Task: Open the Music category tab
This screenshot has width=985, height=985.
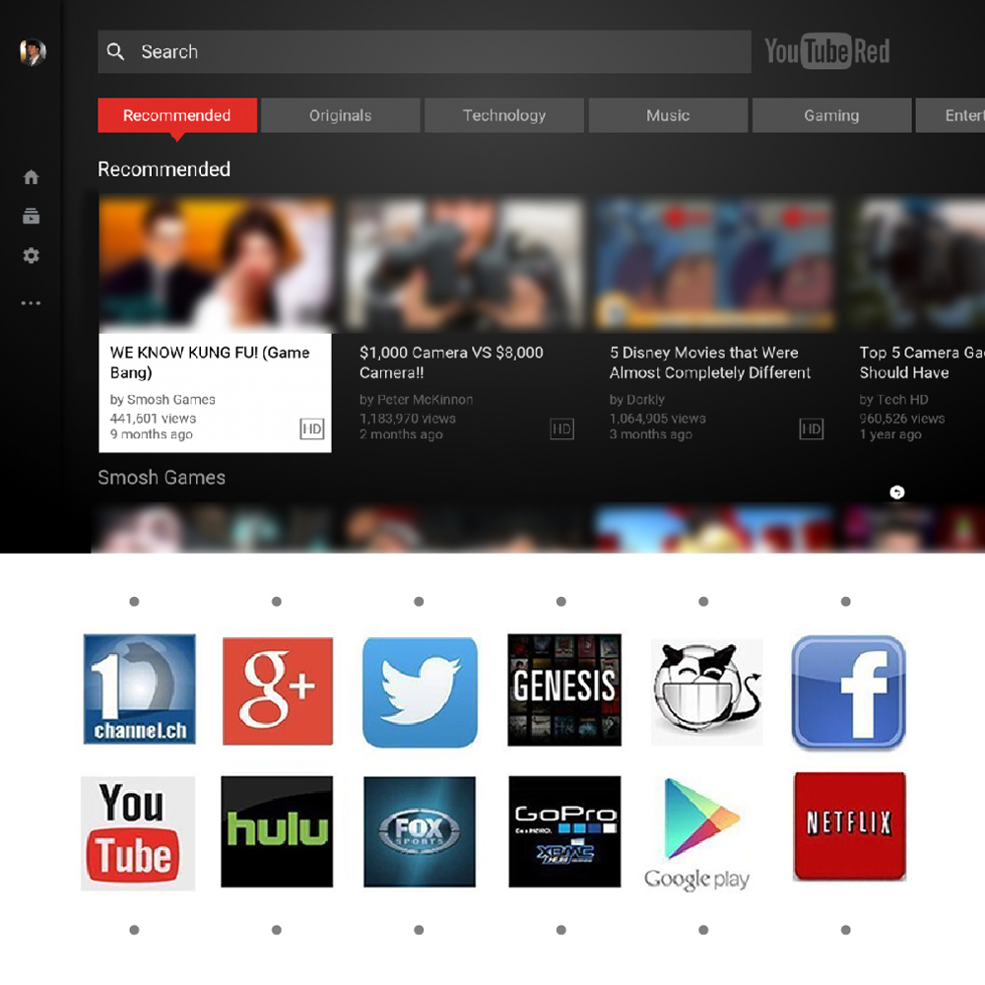Action: tap(668, 115)
